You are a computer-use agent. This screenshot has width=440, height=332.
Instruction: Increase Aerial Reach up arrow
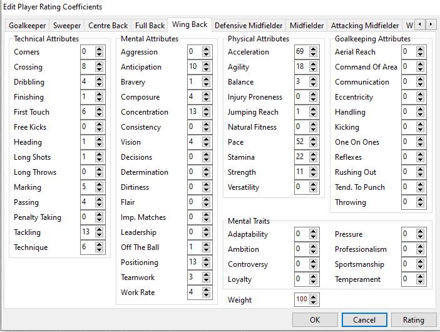coord(420,49)
